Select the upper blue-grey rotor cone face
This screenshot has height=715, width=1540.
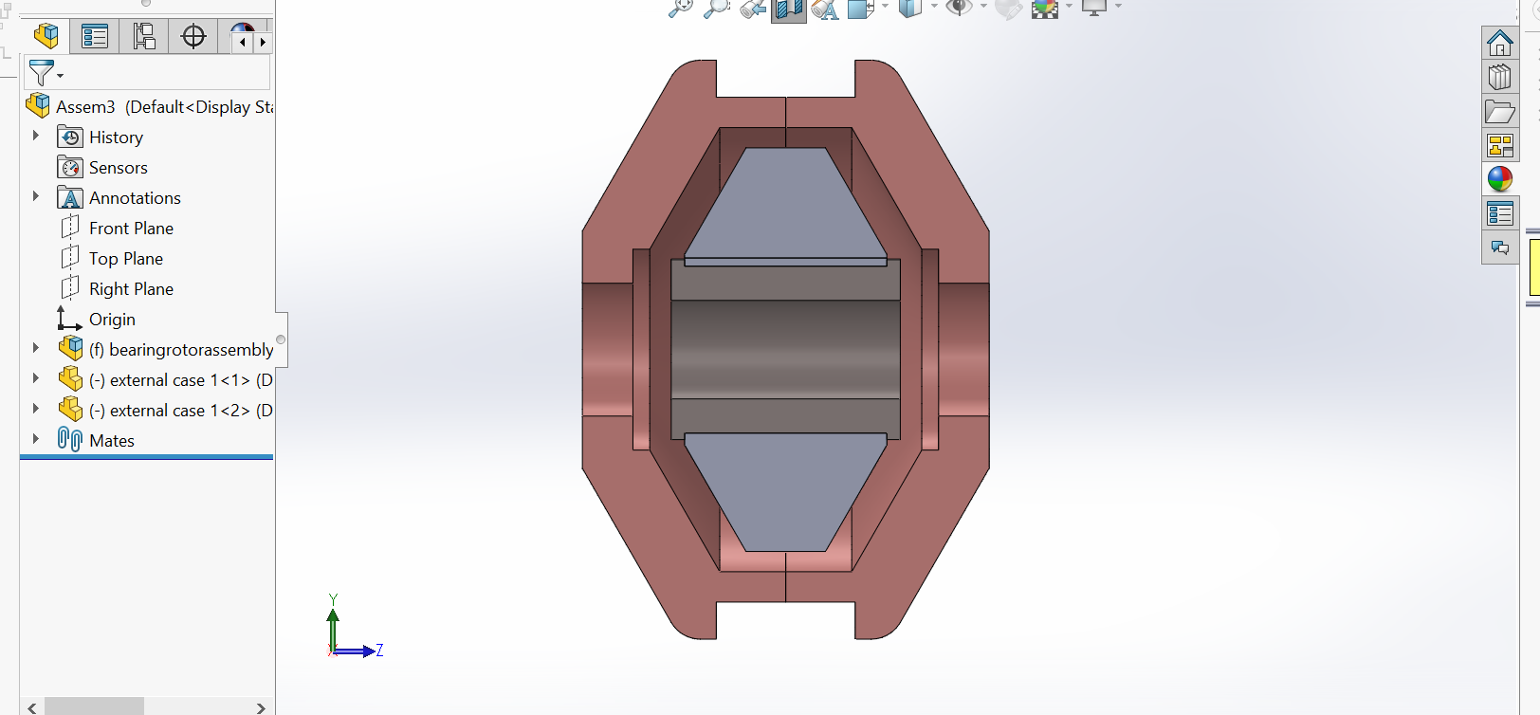(x=785, y=201)
